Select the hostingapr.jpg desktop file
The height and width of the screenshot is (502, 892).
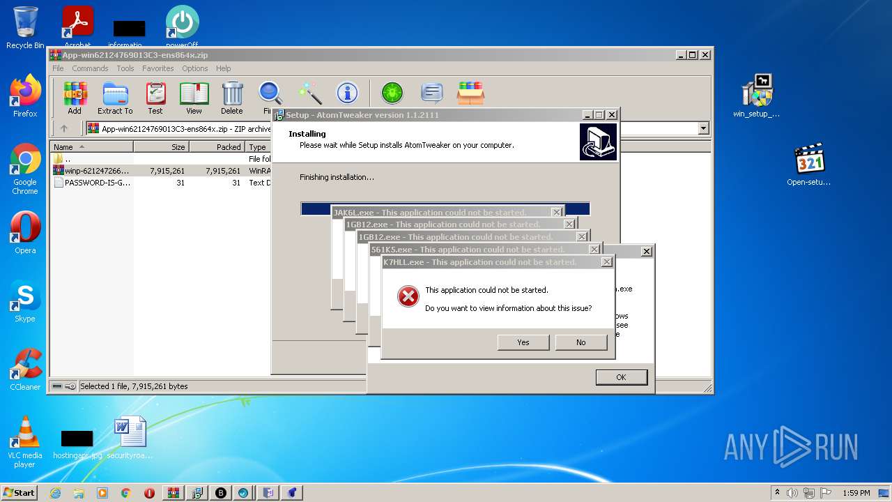click(77, 443)
